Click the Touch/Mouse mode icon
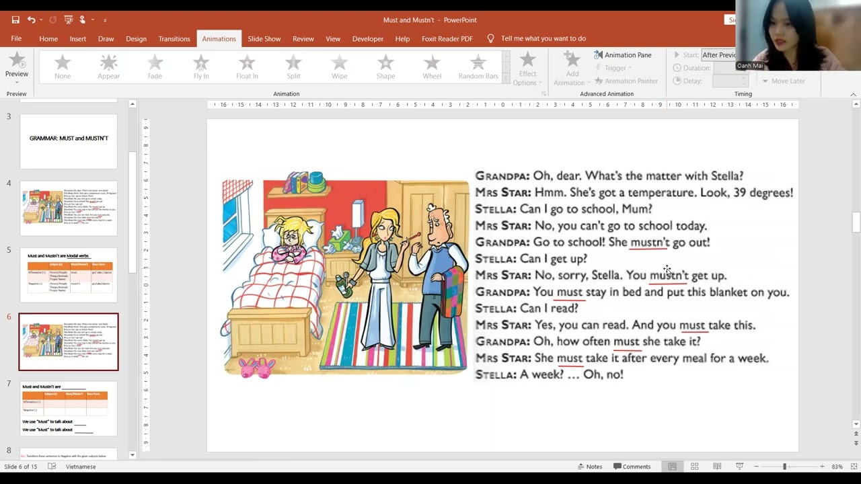This screenshot has height=484, width=861. click(x=83, y=20)
